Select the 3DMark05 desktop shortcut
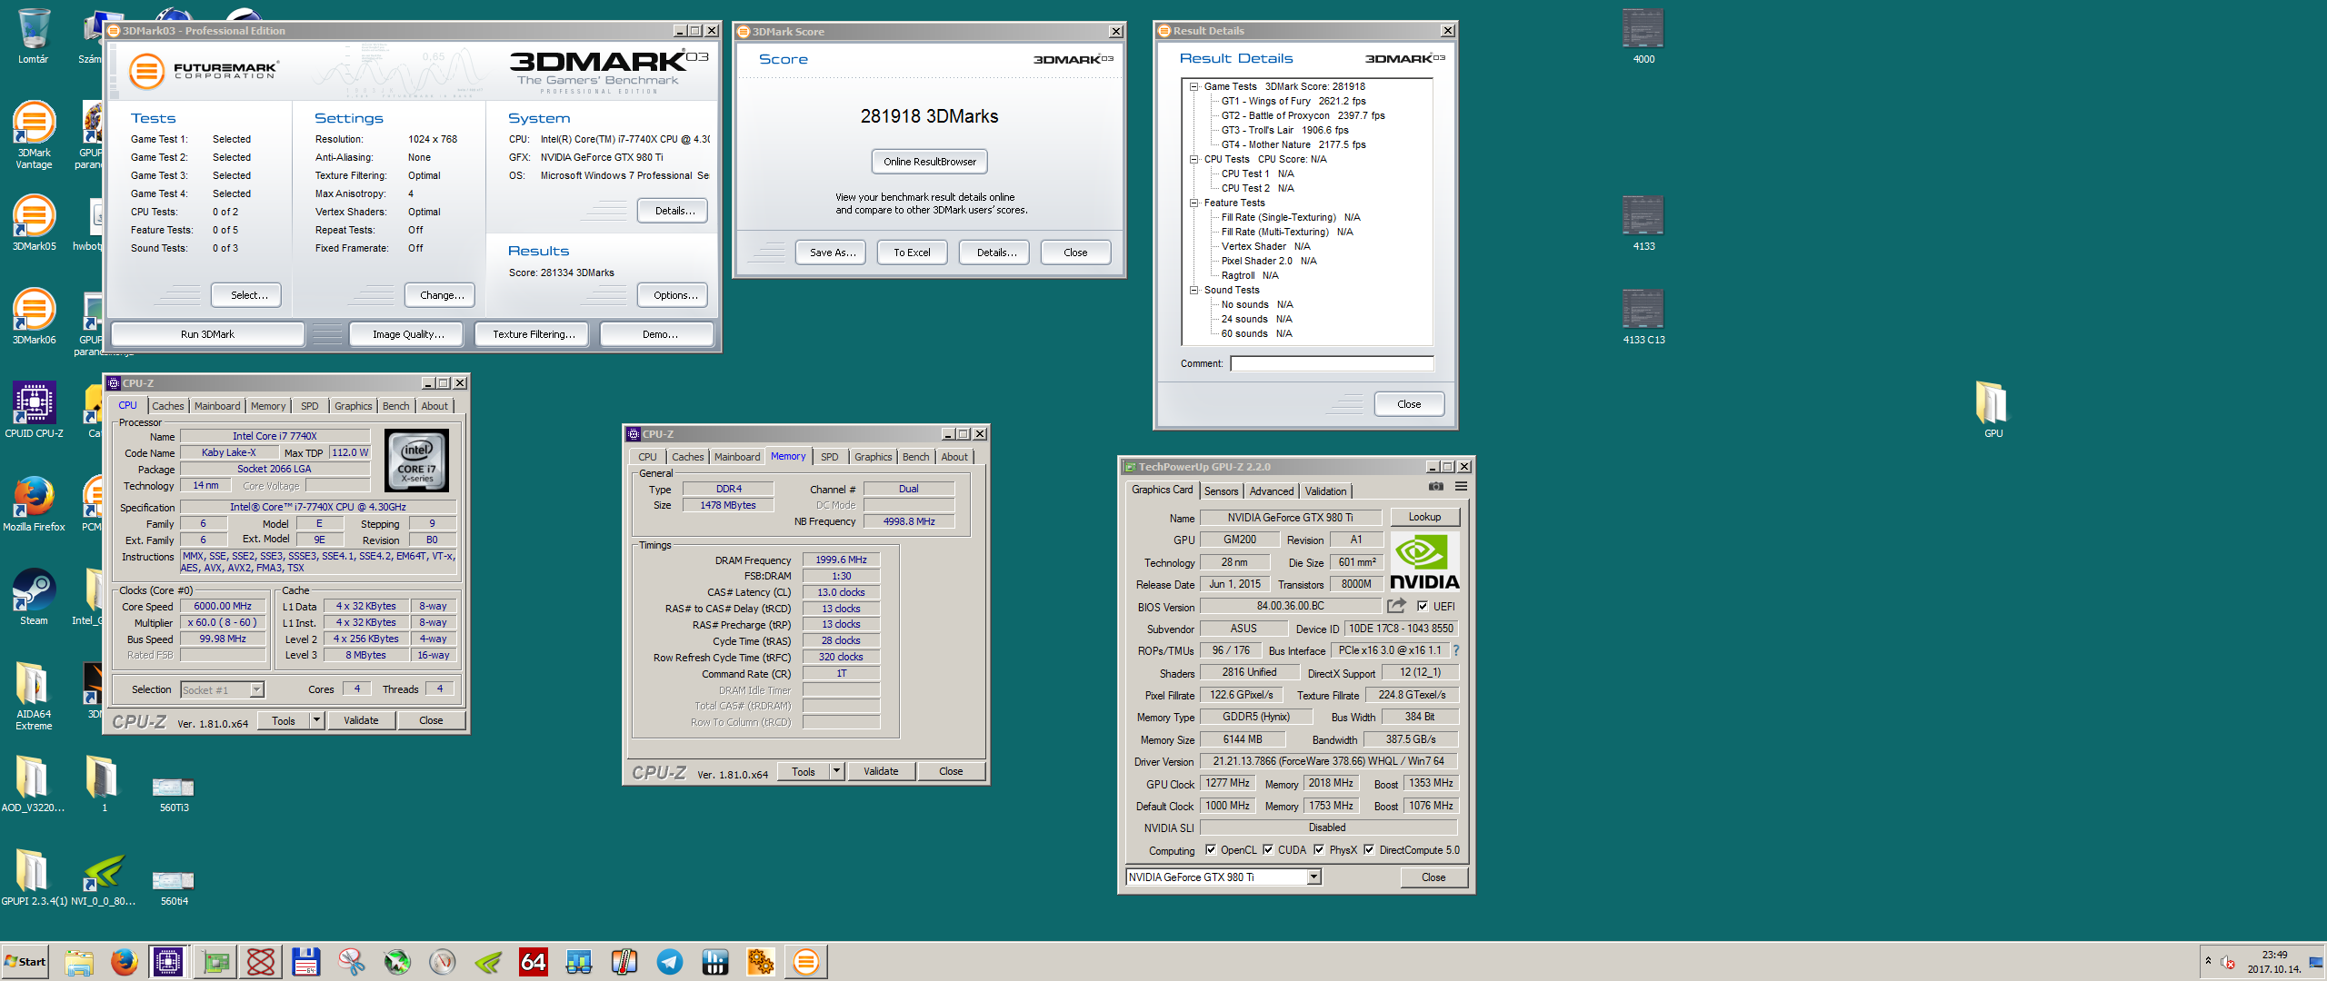 34,223
